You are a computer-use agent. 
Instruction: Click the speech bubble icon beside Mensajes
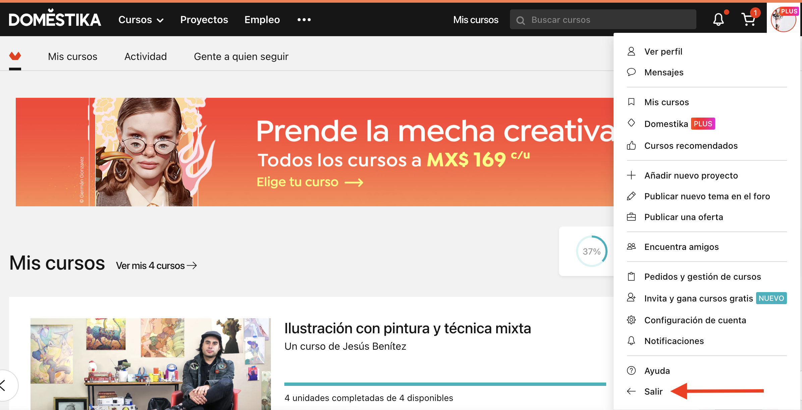coord(631,72)
